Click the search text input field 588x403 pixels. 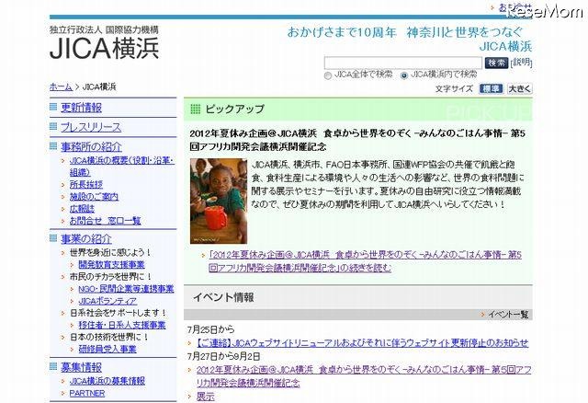pos(403,63)
